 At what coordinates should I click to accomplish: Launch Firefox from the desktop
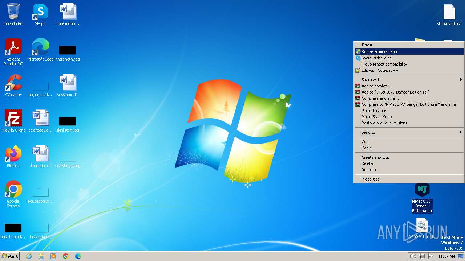click(x=13, y=157)
